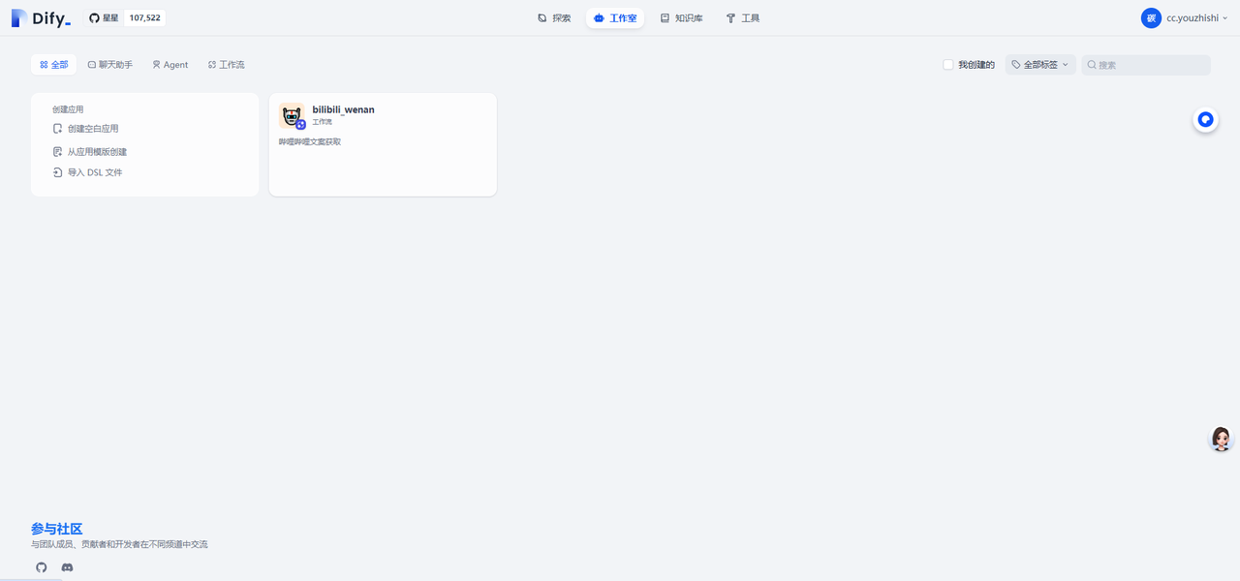This screenshot has height=581, width=1240.
Task: Show 全部 apps filter
Action: [53, 65]
